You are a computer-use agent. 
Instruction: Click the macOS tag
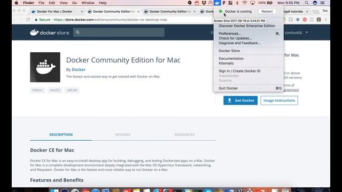point(55,90)
